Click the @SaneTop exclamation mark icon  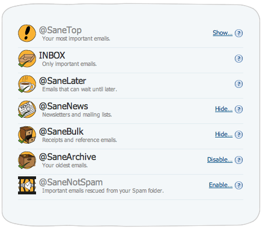click(x=27, y=33)
